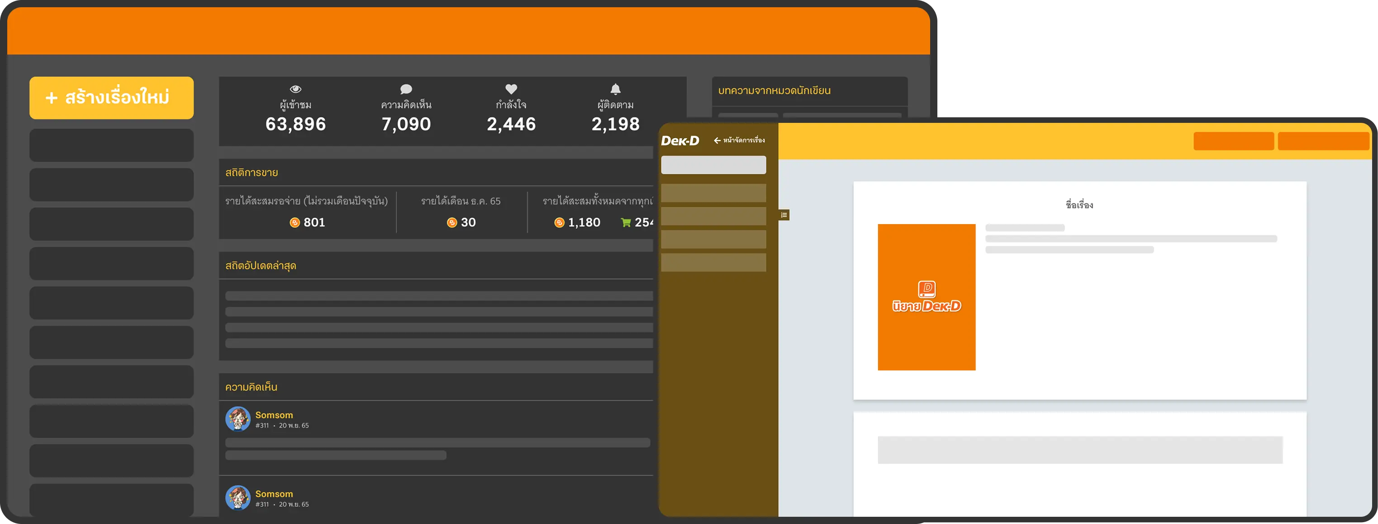The height and width of the screenshot is (524, 1378).
Task: Open the second Somsom username link
Action: [274, 494]
